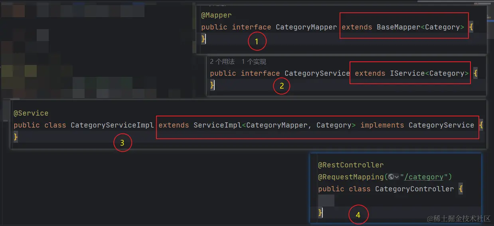Click IService in CategoryService declaration

click(407, 73)
